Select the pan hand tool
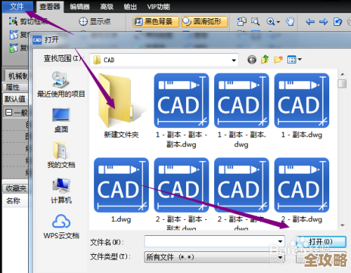Image resolution: width=351 pixels, height=273 pixels. 290,22
